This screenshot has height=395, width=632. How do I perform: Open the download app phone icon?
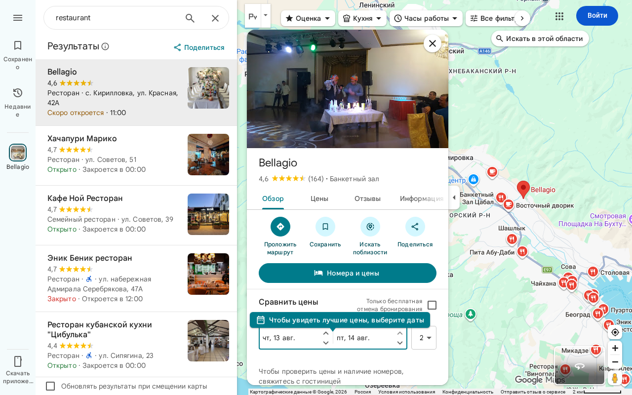[18, 361]
